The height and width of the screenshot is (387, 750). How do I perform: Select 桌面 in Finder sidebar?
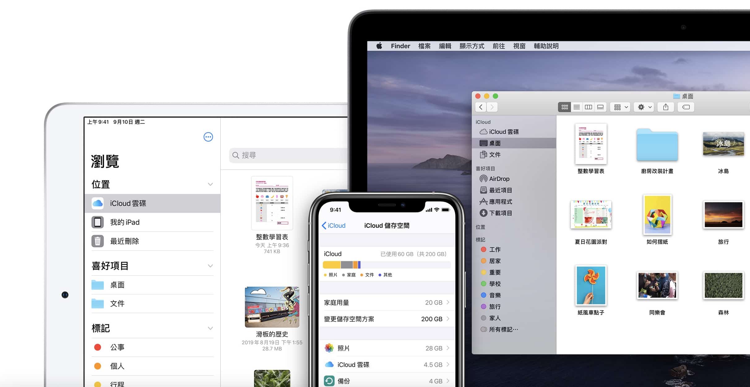click(x=514, y=143)
